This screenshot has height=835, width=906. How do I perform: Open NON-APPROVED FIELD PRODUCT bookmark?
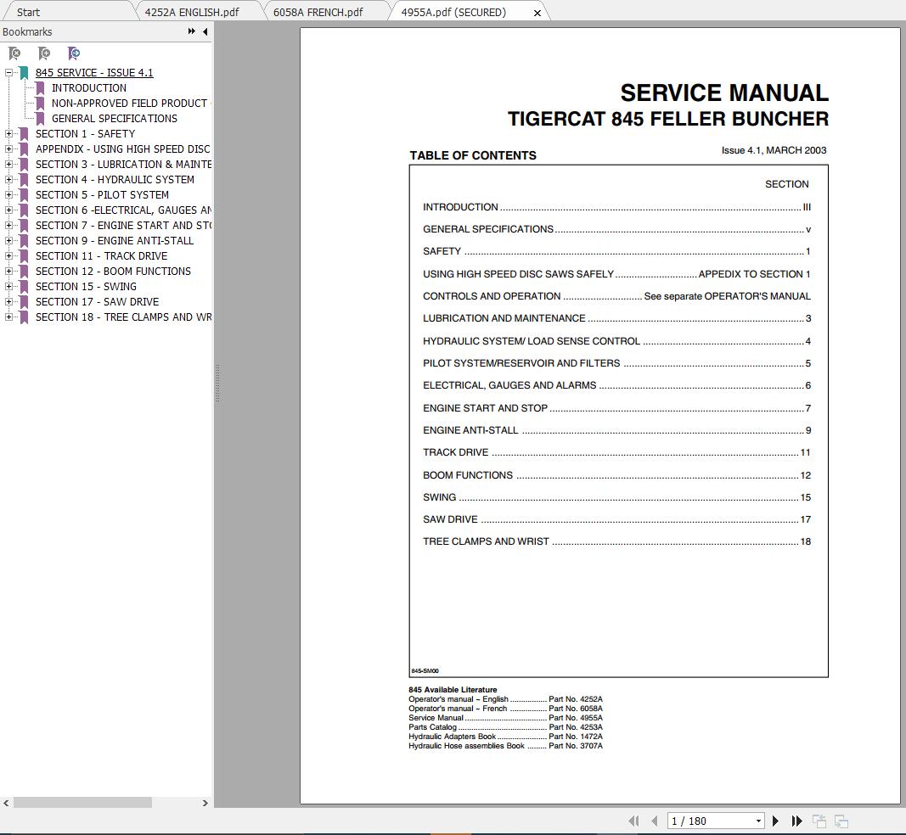click(x=131, y=104)
